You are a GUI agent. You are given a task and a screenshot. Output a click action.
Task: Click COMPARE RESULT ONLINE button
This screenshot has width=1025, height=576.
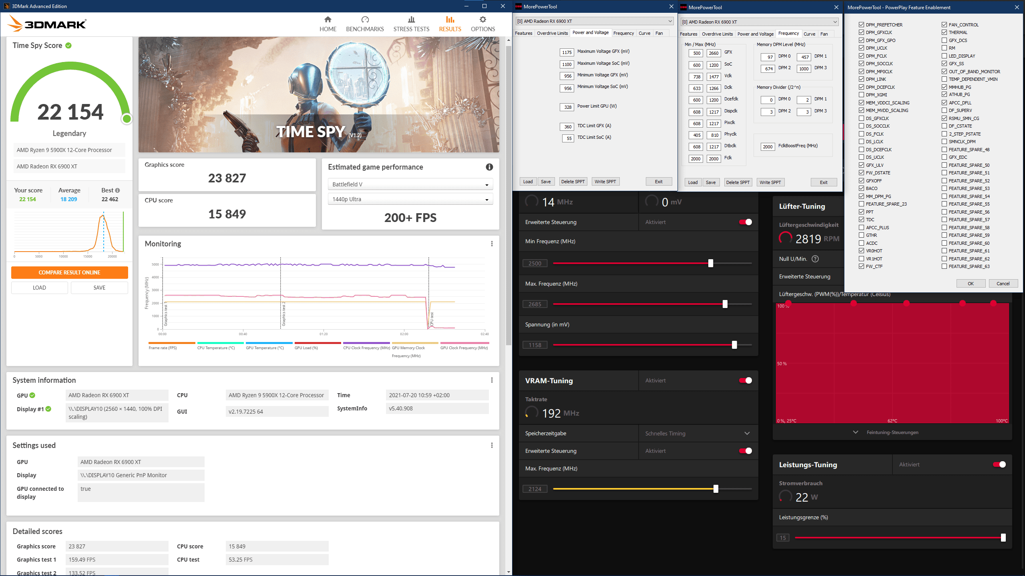69,272
